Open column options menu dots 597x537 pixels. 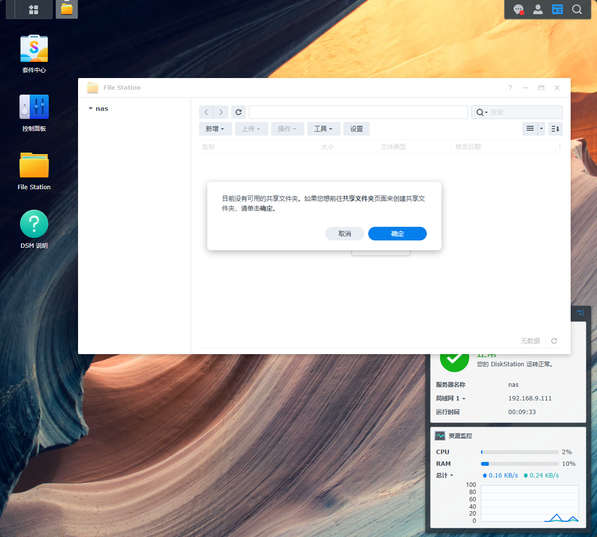tap(560, 147)
